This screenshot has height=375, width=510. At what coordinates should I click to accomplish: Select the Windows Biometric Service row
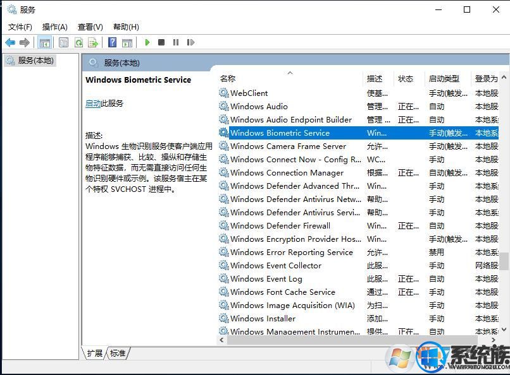(x=358, y=133)
